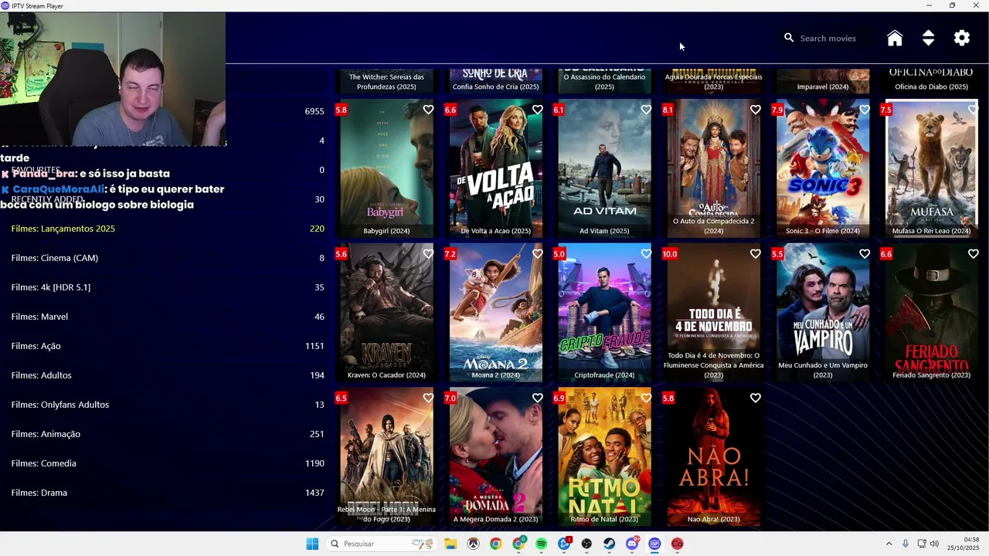Click the taskbar Pesquisar search box
The height and width of the screenshot is (556, 989).
pos(380,544)
